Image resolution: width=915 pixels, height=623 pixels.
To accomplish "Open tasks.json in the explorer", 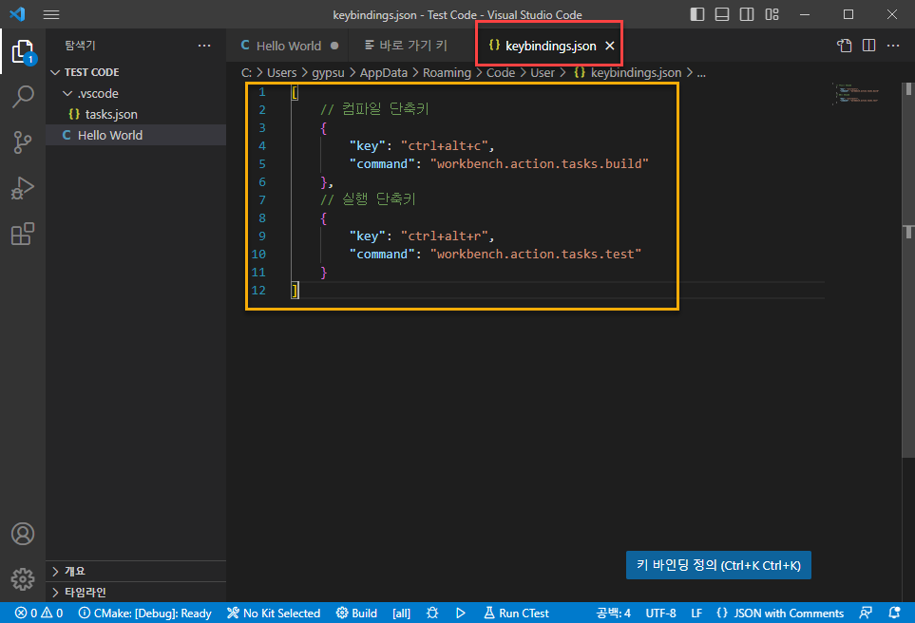I will click(136, 114).
